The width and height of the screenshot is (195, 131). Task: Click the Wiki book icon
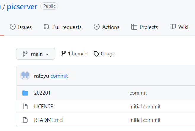pos(173,27)
